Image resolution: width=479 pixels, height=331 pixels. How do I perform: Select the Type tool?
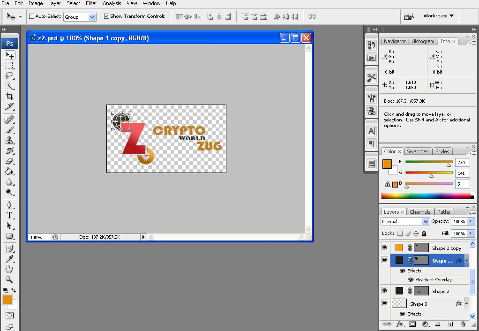[9, 215]
